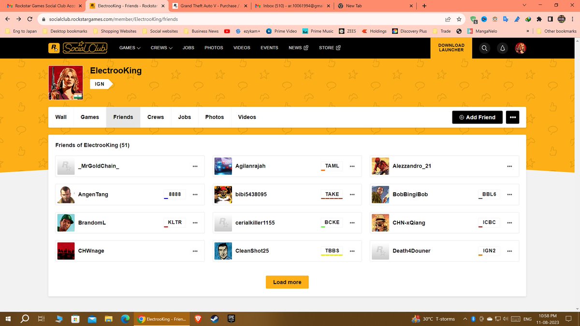Open Microsoft Edge from the taskbar
The image size is (580, 326).
[125, 319]
